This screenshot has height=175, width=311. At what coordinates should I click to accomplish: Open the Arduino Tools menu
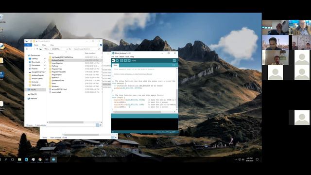click(127, 57)
